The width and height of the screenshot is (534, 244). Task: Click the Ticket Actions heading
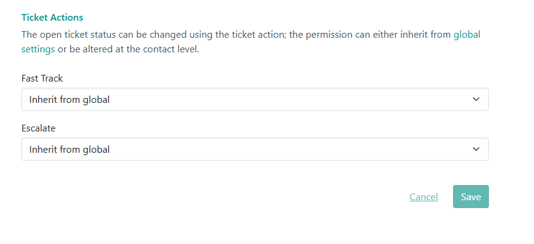(52, 18)
